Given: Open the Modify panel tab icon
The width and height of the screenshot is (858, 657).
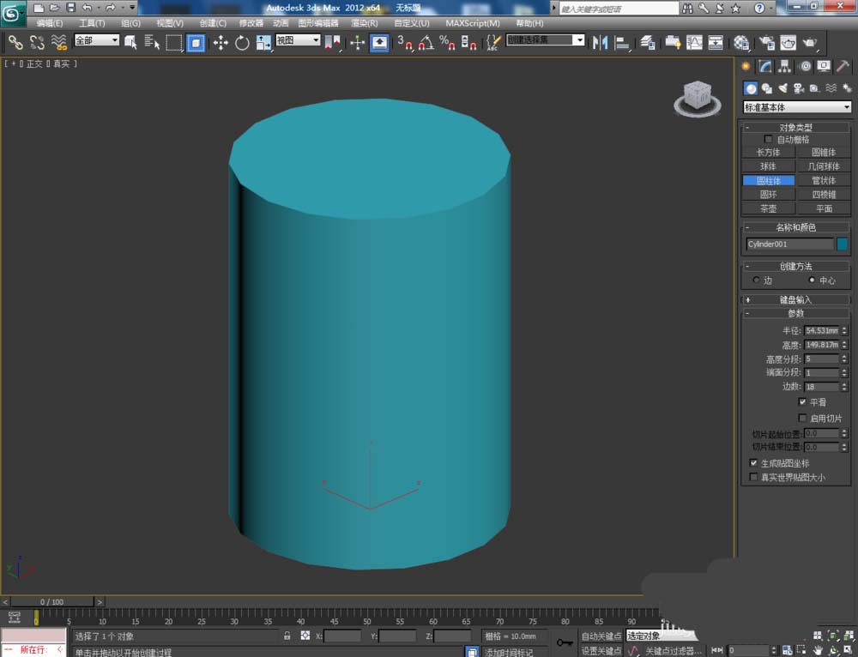Looking at the screenshot, I should point(765,67).
